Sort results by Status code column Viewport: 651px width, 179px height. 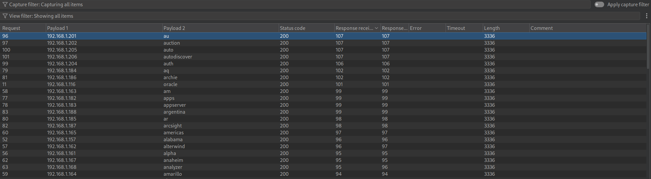(293, 28)
